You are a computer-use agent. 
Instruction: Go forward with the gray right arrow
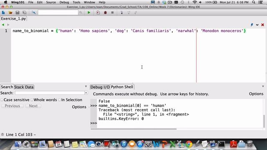(x=8, y=25)
